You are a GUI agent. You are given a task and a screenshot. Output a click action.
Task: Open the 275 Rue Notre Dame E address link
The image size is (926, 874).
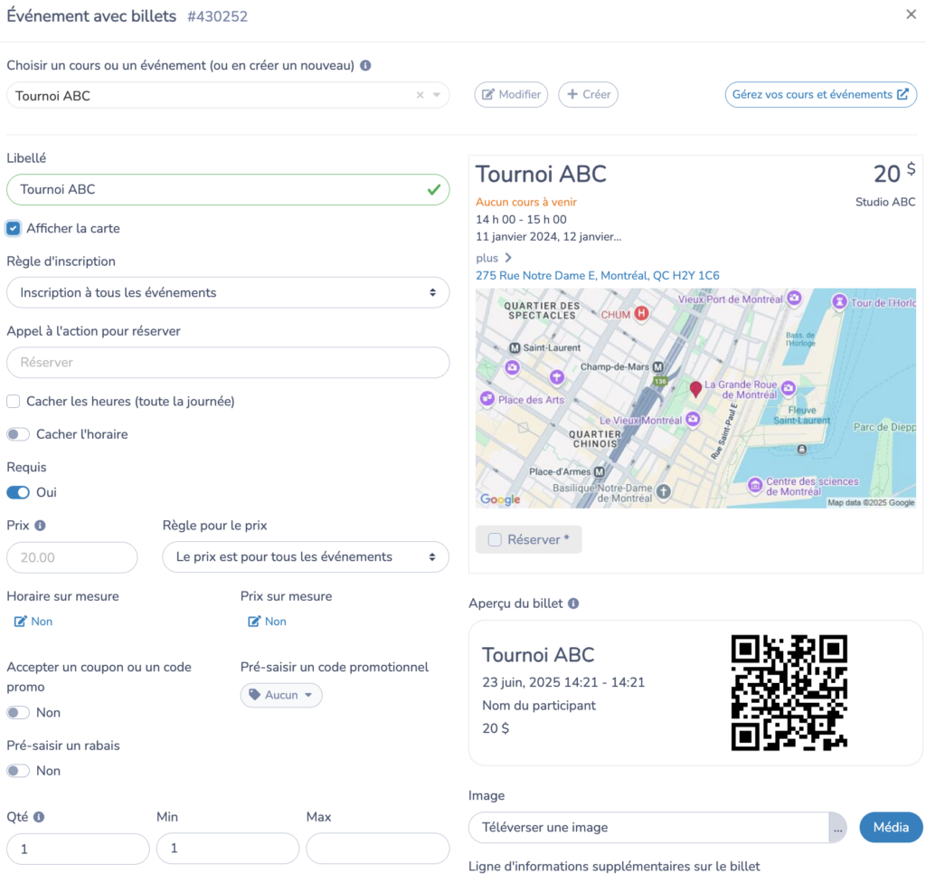point(598,276)
